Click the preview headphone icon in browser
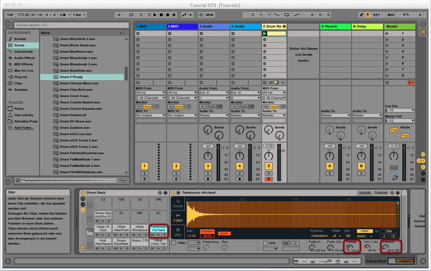This screenshot has height=271, width=431. 18,180
